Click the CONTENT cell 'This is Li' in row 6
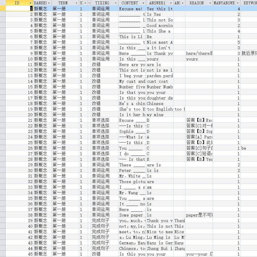Viewport: 257px width, 257px height. coord(132,37)
